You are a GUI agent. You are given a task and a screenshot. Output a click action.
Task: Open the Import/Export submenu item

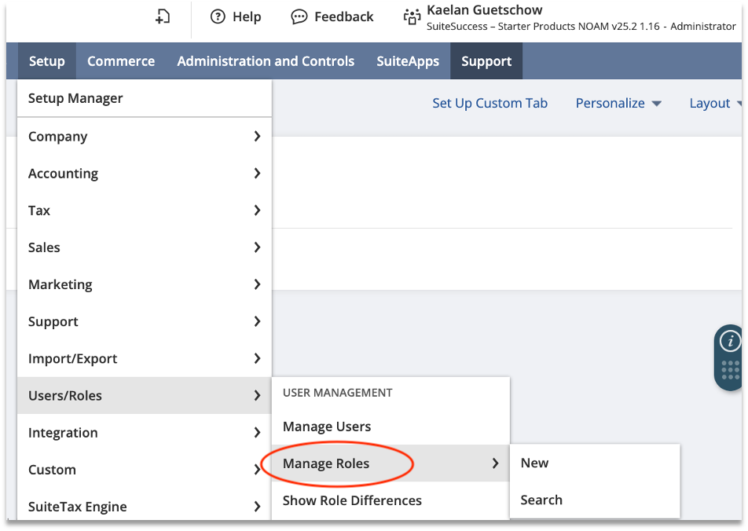pyautogui.click(x=145, y=358)
